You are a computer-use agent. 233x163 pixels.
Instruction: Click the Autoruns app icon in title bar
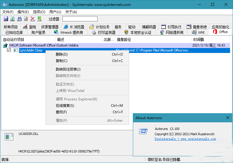click(5, 5)
